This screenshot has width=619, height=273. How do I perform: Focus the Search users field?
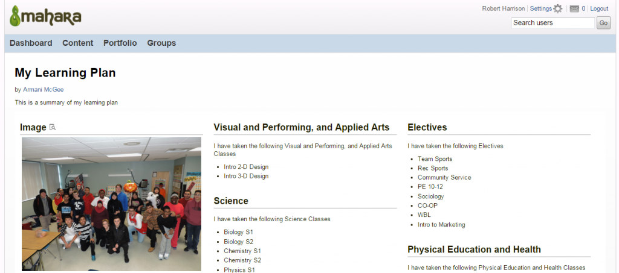click(x=553, y=23)
